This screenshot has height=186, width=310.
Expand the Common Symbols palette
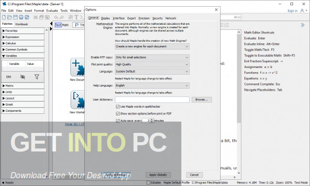tap(23, 49)
